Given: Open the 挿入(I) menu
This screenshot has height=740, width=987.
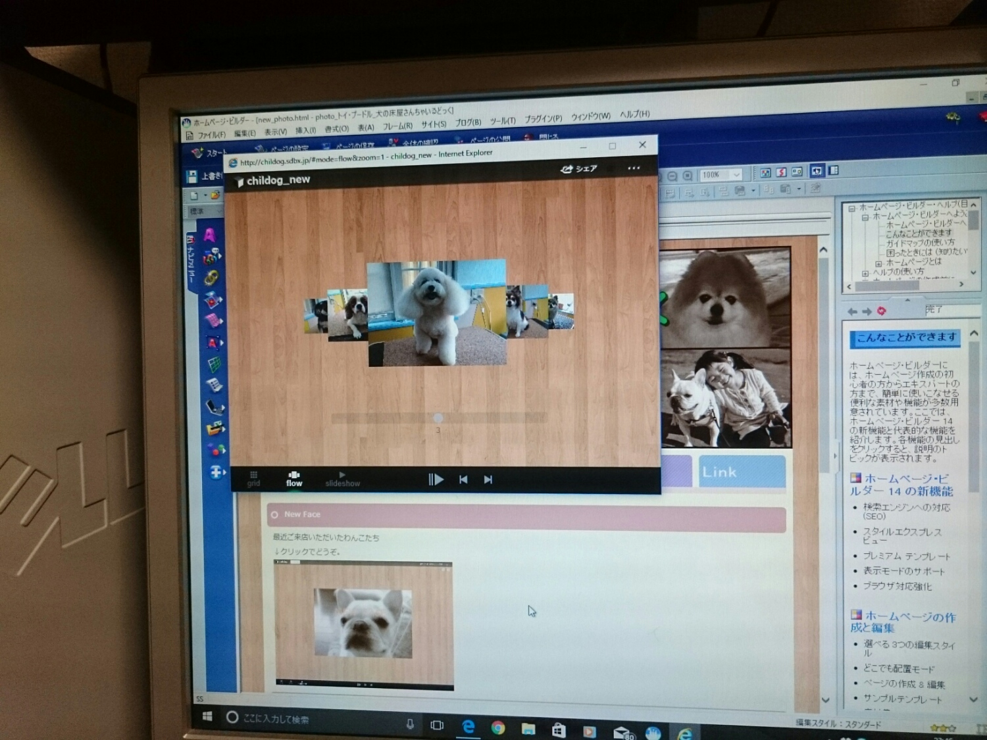Looking at the screenshot, I should point(306,131).
